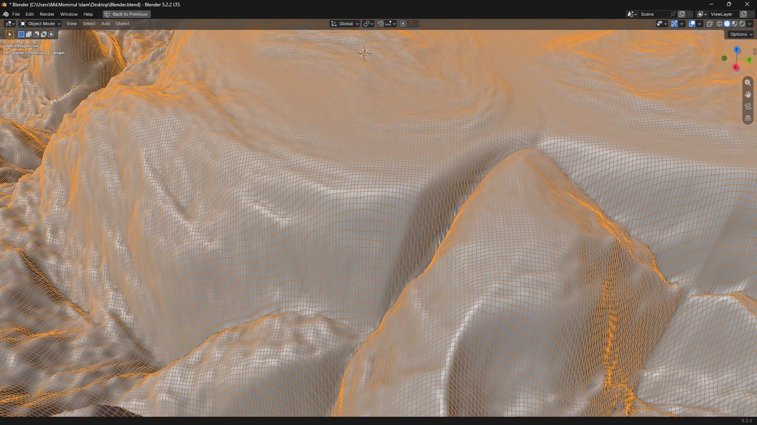Screen dimensions: 757x425
Task: Toggle show gizmos button
Action: pos(674,24)
